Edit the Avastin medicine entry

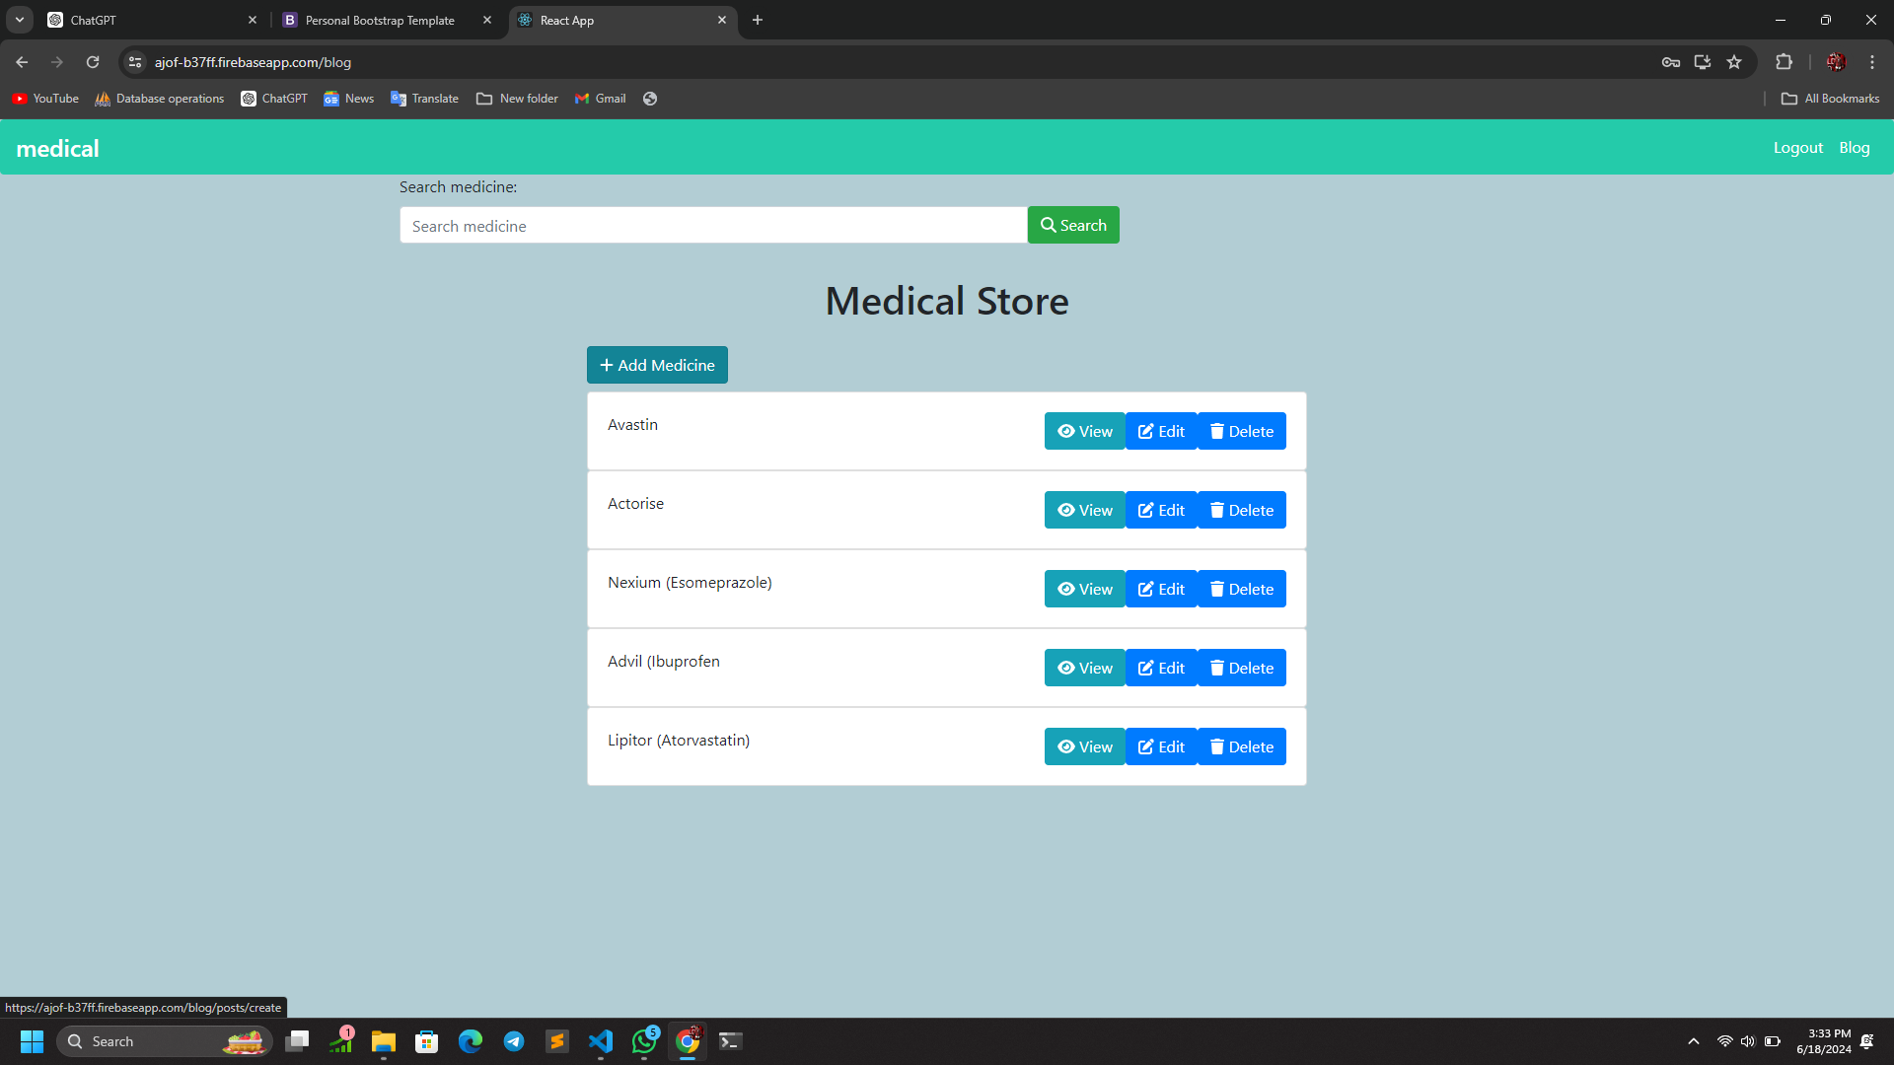tap(1161, 431)
